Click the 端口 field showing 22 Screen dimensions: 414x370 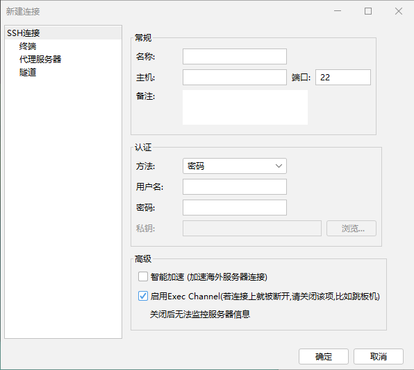tap(342, 77)
